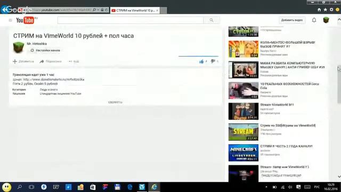This screenshot has height=192, width=341.
Task: Click the address bar refresh icon
Action: pyautogui.click(x=107, y=10)
